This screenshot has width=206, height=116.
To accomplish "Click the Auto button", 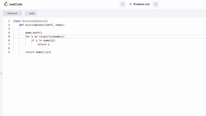I will pos(31,13).
